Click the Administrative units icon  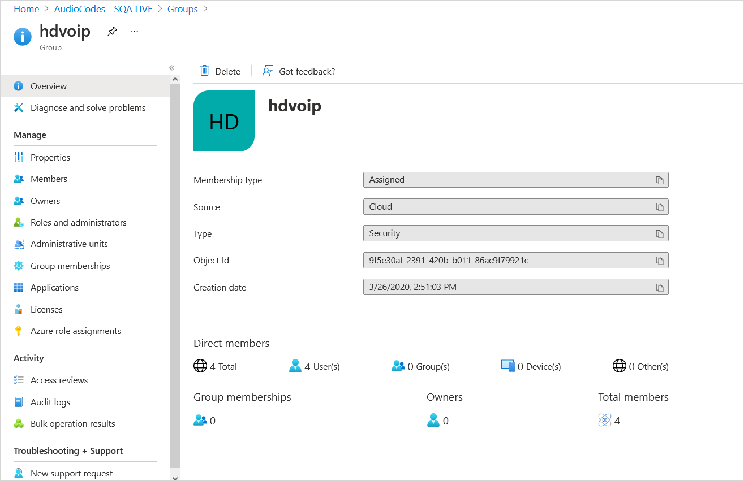pyautogui.click(x=19, y=244)
